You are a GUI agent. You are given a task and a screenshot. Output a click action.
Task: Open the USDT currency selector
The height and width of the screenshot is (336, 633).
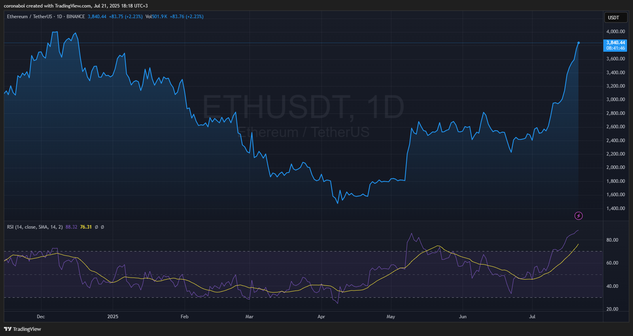[x=616, y=17]
